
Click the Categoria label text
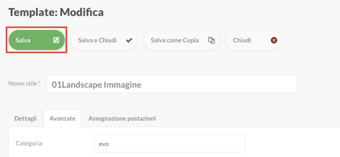(x=29, y=143)
